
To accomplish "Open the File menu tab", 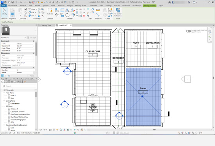I will click(4, 5).
